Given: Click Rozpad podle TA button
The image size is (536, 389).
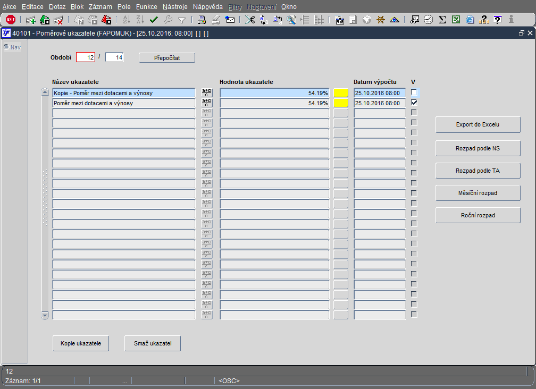Looking at the screenshot, I should tap(478, 171).
